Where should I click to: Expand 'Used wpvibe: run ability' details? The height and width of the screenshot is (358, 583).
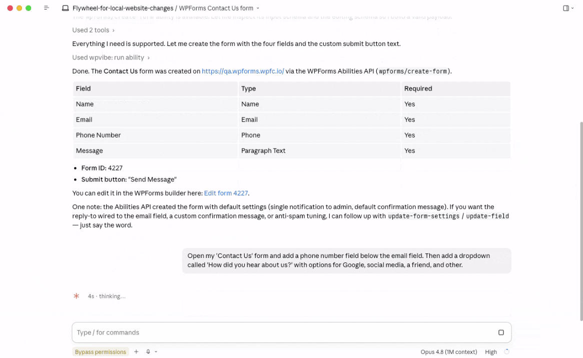pyautogui.click(x=111, y=57)
